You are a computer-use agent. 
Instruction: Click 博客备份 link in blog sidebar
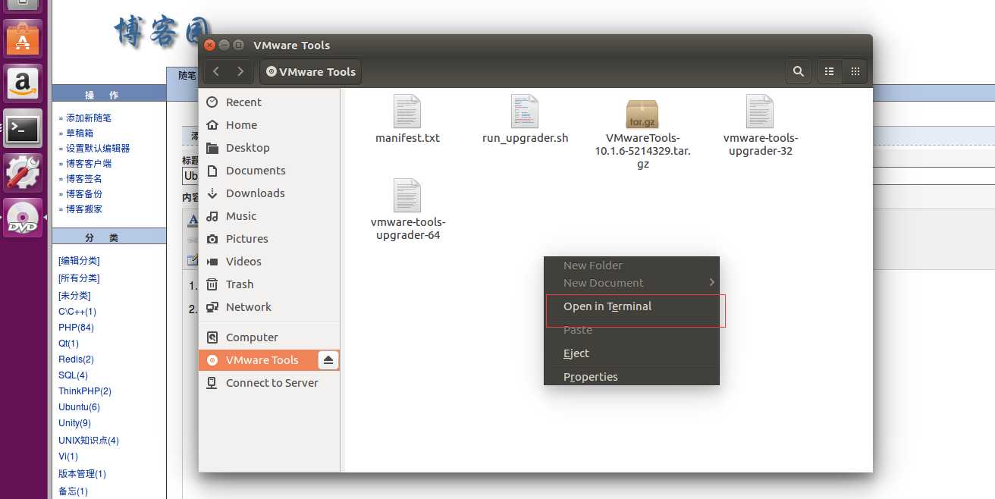click(x=84, y=194)
